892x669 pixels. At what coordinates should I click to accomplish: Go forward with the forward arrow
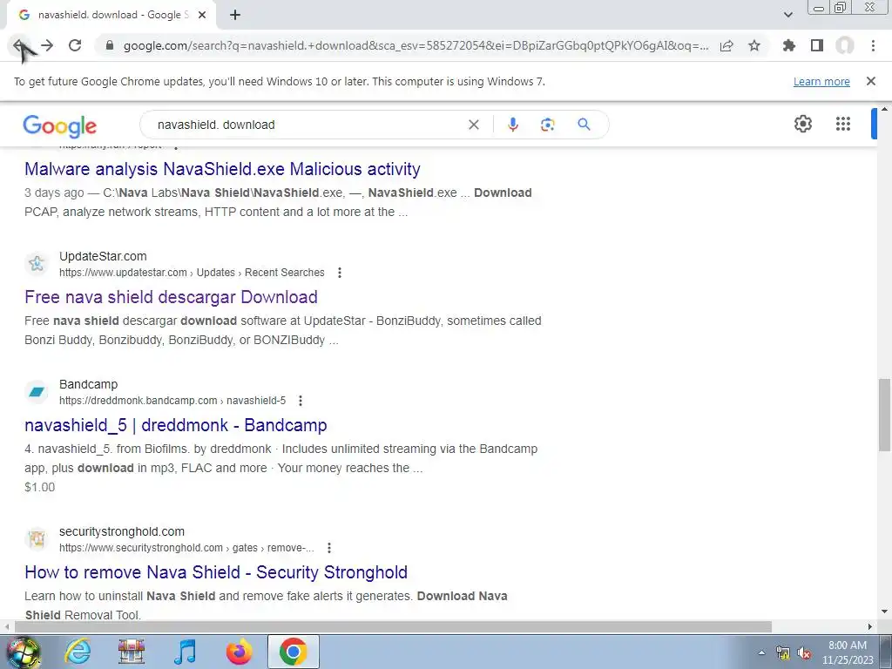pyautogui.click(x=47, y=45)
